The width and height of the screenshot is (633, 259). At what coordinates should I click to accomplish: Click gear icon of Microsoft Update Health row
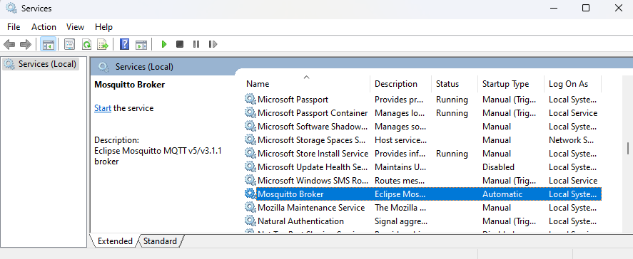250,166
